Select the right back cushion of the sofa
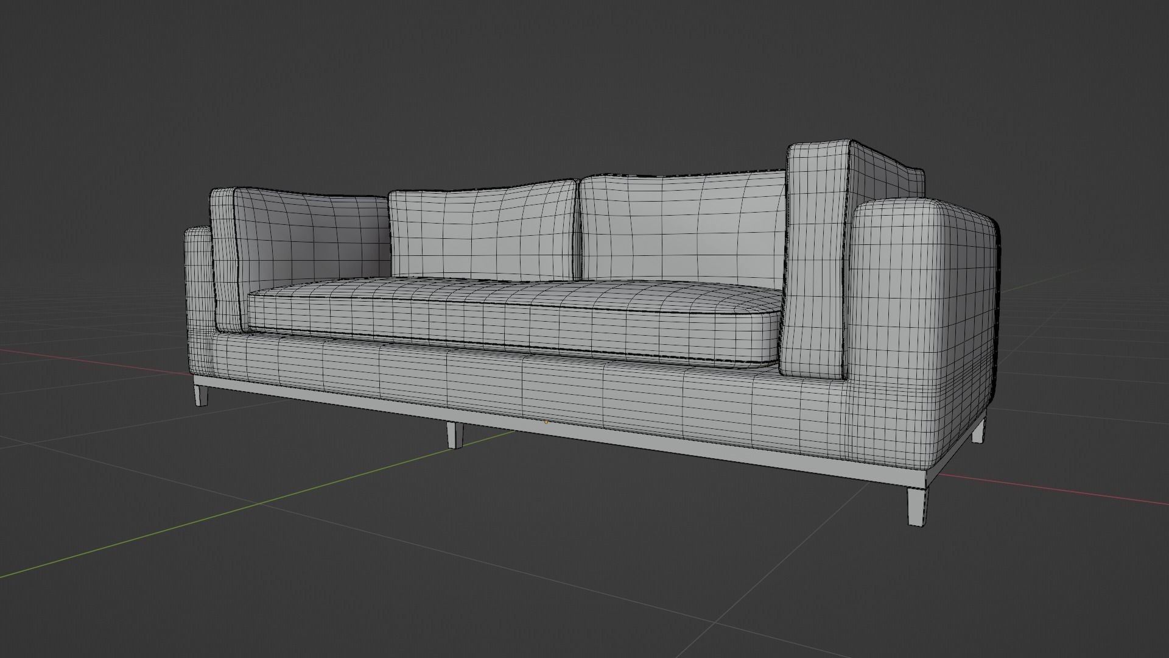This screenshot has width=1169, height=658. [682, 227]
